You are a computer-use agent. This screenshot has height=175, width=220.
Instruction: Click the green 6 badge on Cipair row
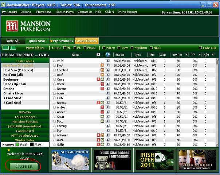point(102,117)
